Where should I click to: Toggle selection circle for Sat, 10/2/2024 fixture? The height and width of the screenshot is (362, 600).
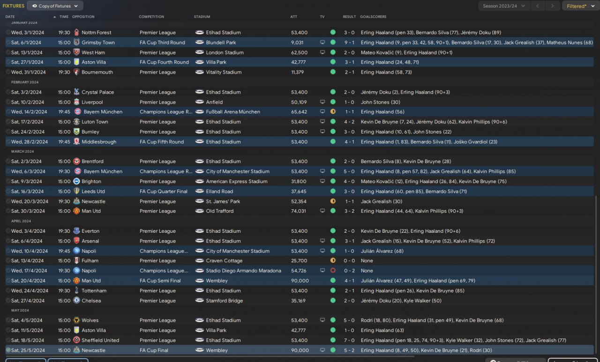[x=8, y=102]
